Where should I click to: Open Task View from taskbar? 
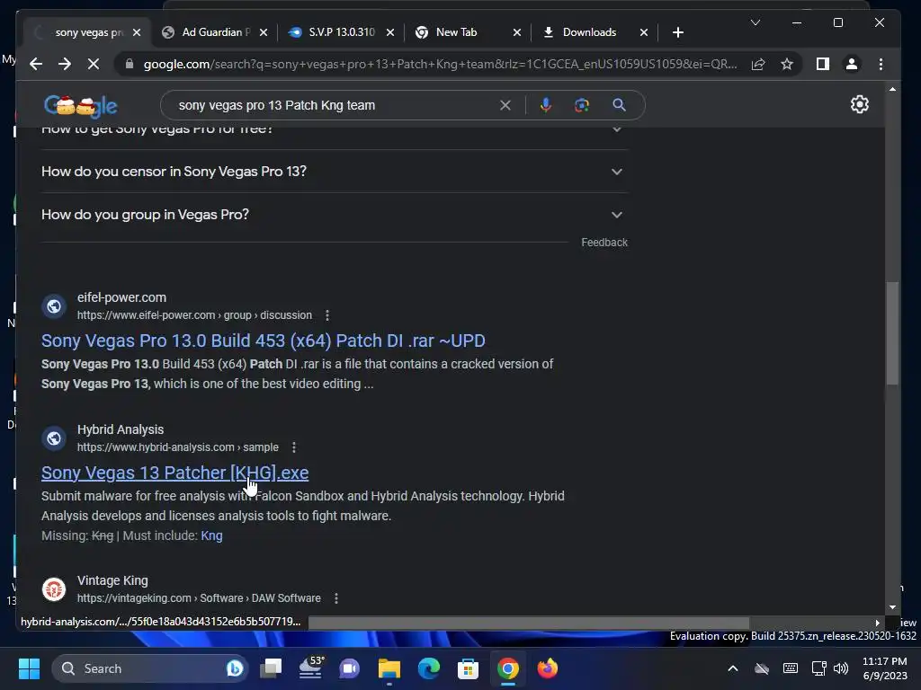tap(272, 668)
